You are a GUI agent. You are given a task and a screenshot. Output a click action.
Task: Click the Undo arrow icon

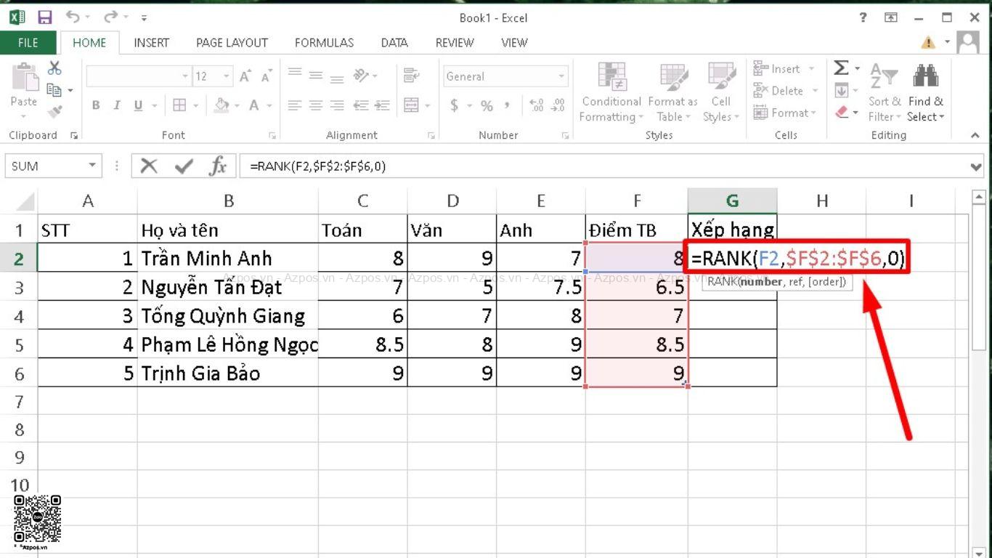73,17
